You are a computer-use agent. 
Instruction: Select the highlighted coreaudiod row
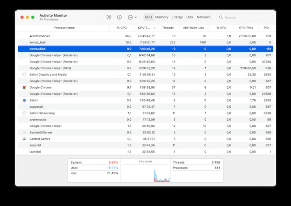pyautogui.click(x=145, y=49)
